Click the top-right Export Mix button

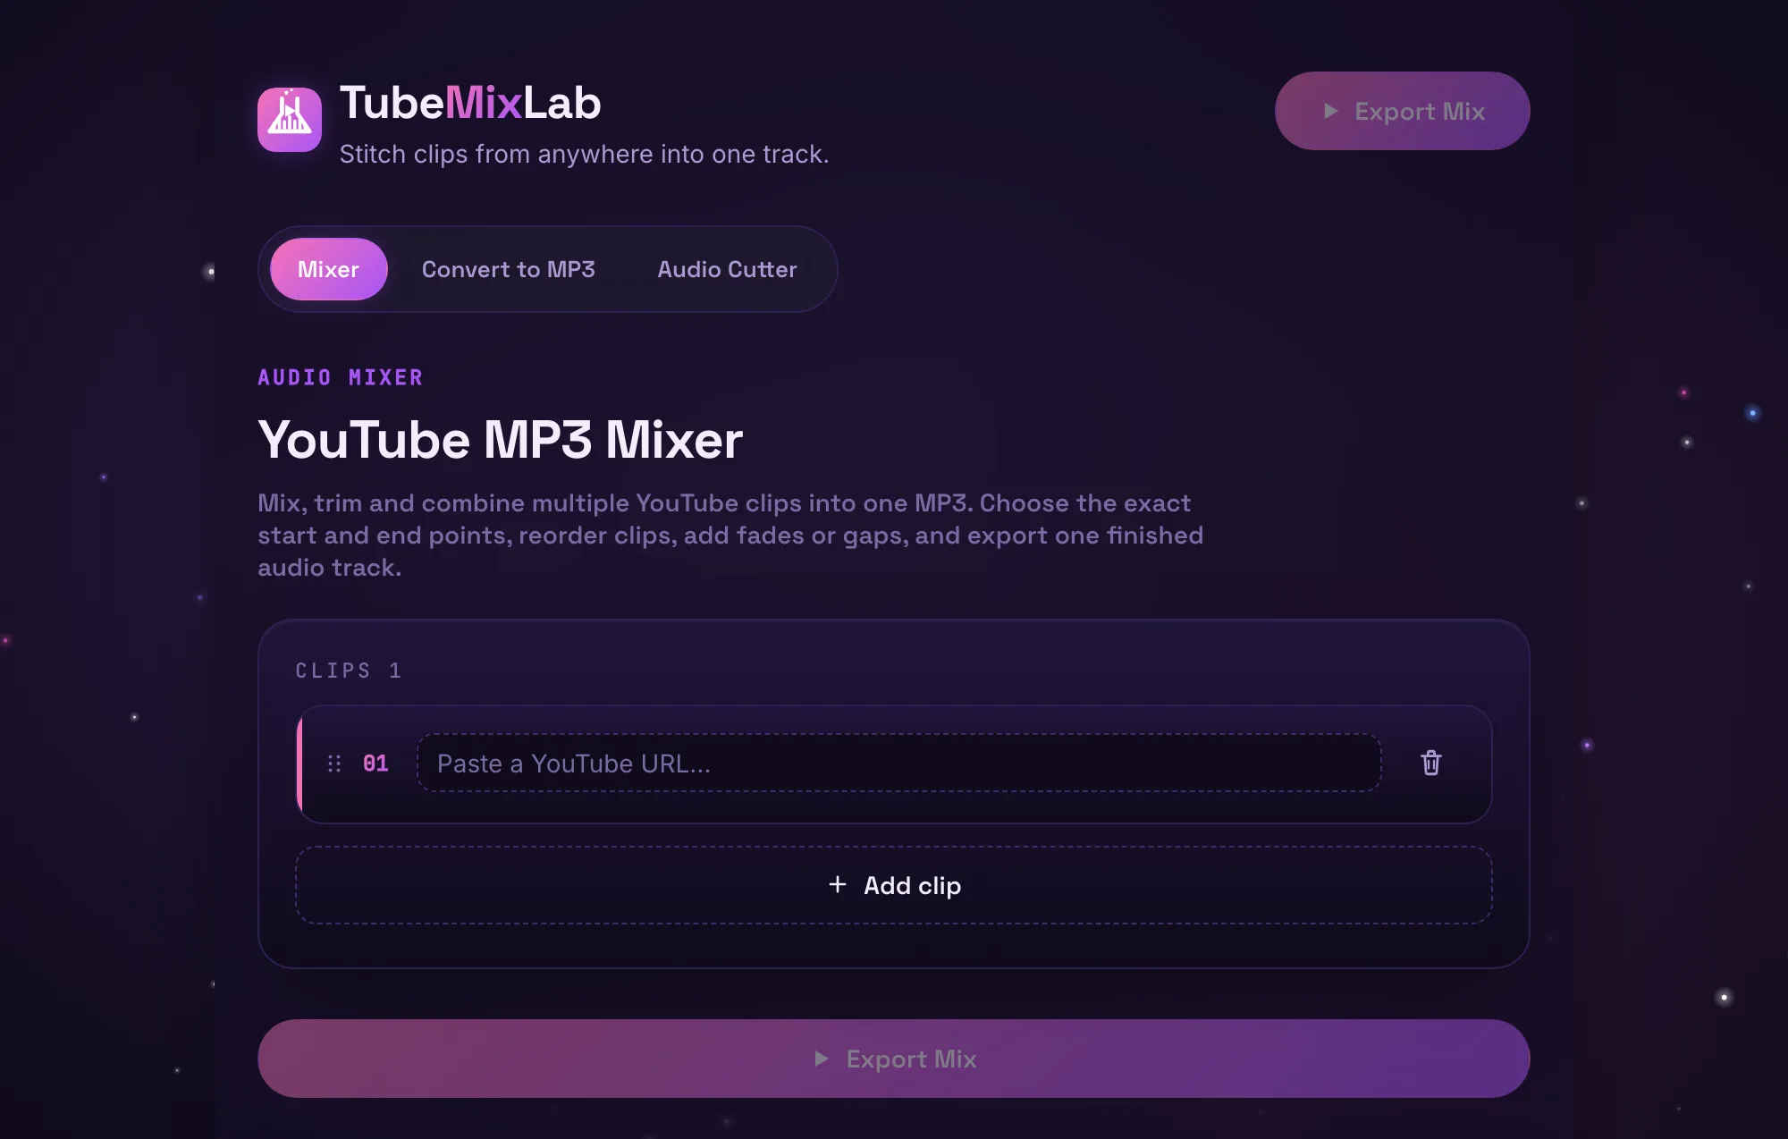coord(1402,111)
